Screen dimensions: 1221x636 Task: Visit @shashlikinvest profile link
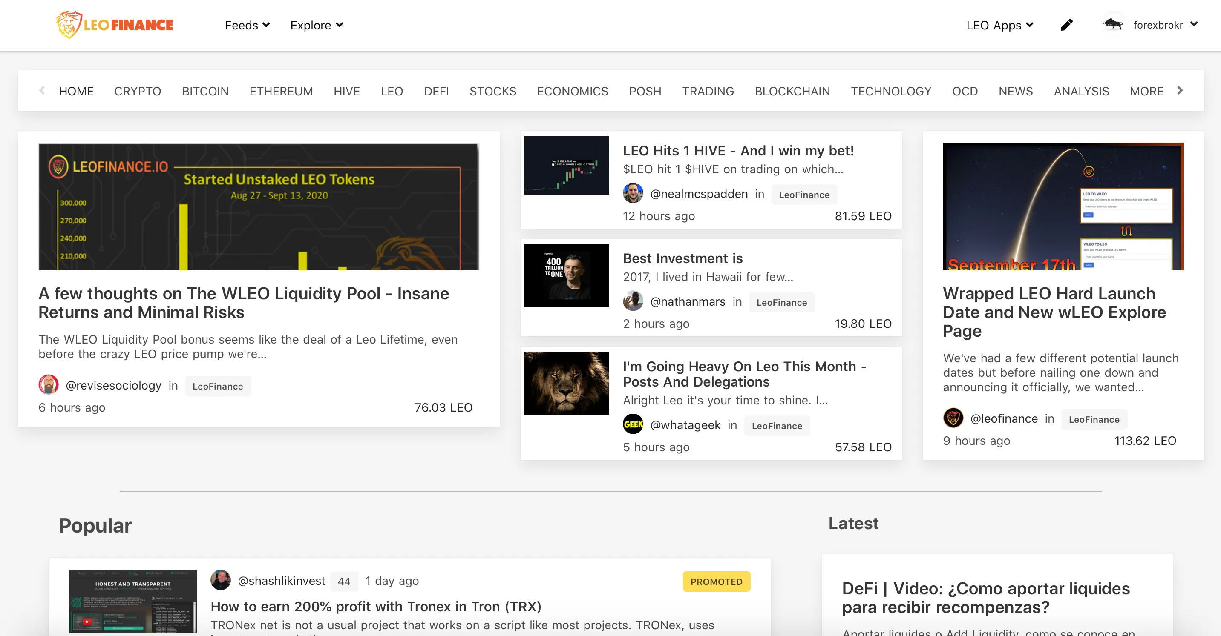281,580
